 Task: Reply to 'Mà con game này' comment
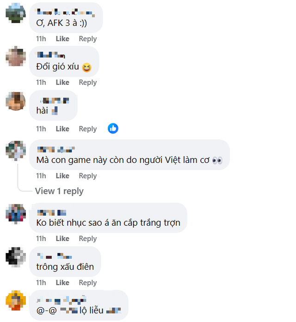(x=87, y=176)
